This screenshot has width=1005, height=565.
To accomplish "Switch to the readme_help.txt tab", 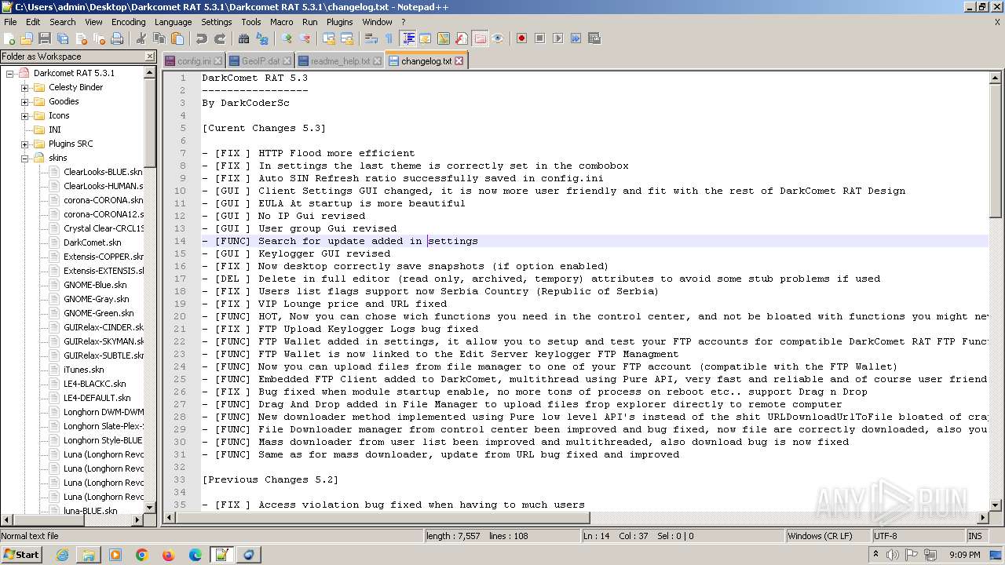I will tap(339, 60).
